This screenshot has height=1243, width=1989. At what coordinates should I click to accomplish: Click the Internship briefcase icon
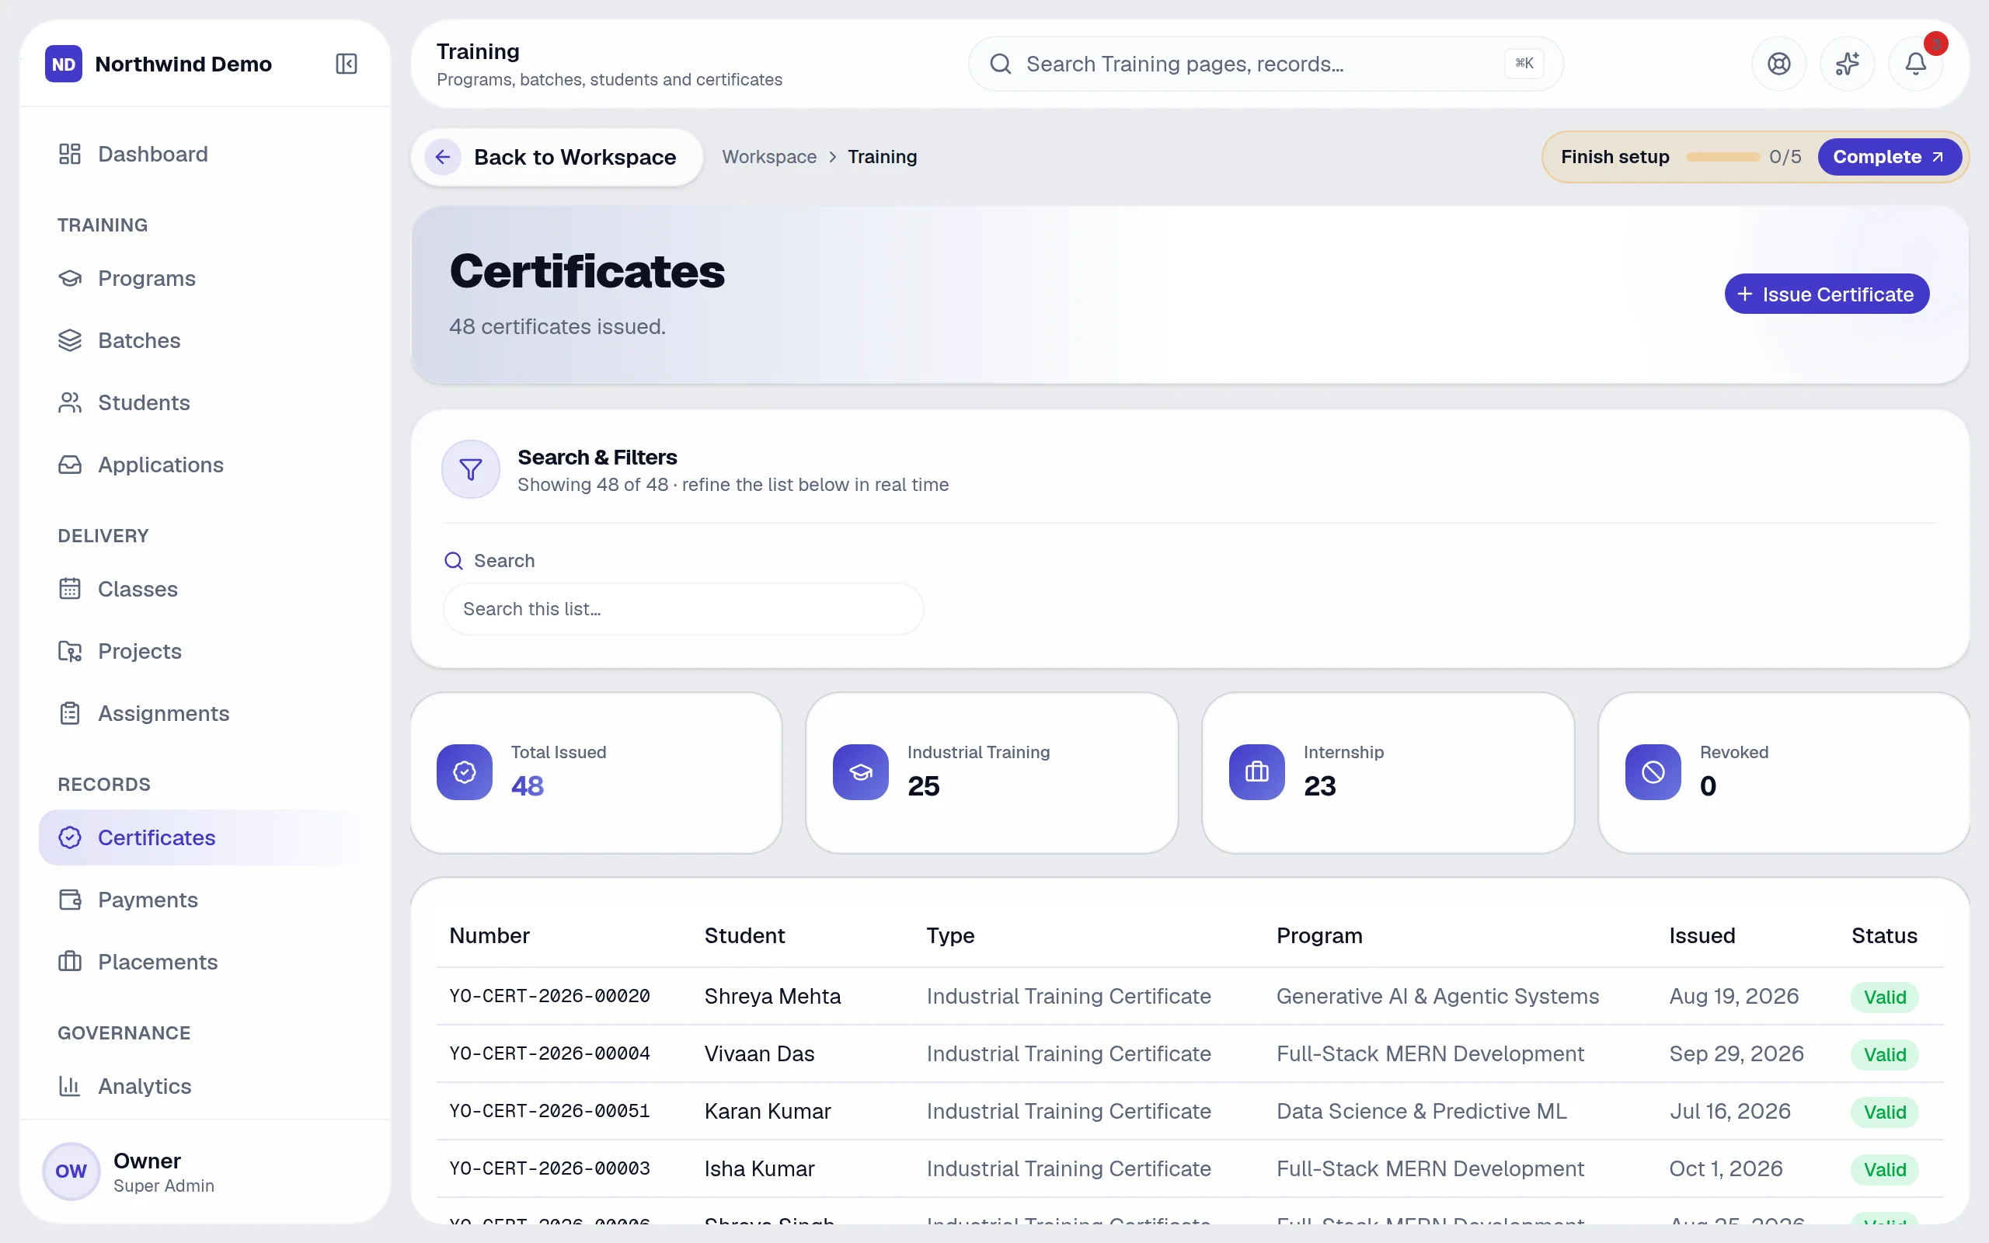coord(1256,772)
